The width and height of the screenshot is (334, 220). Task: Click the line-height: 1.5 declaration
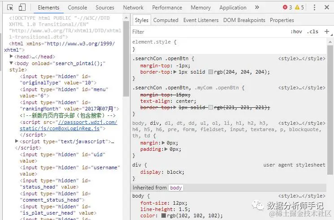coord(165,209)
